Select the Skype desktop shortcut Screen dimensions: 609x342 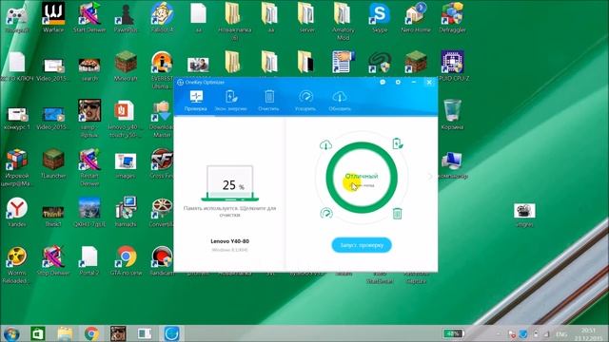(380, 18)
